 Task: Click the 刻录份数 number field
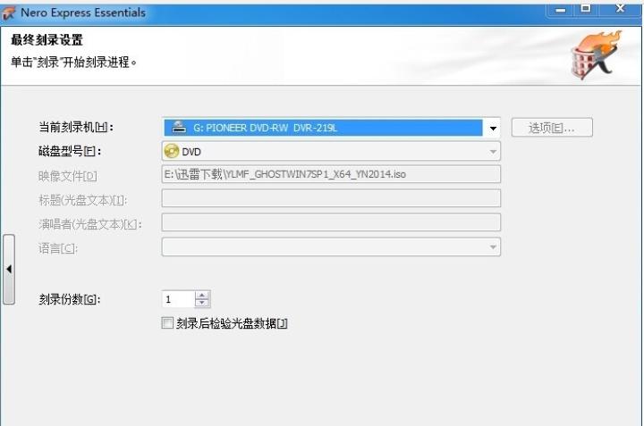[177, 300]
